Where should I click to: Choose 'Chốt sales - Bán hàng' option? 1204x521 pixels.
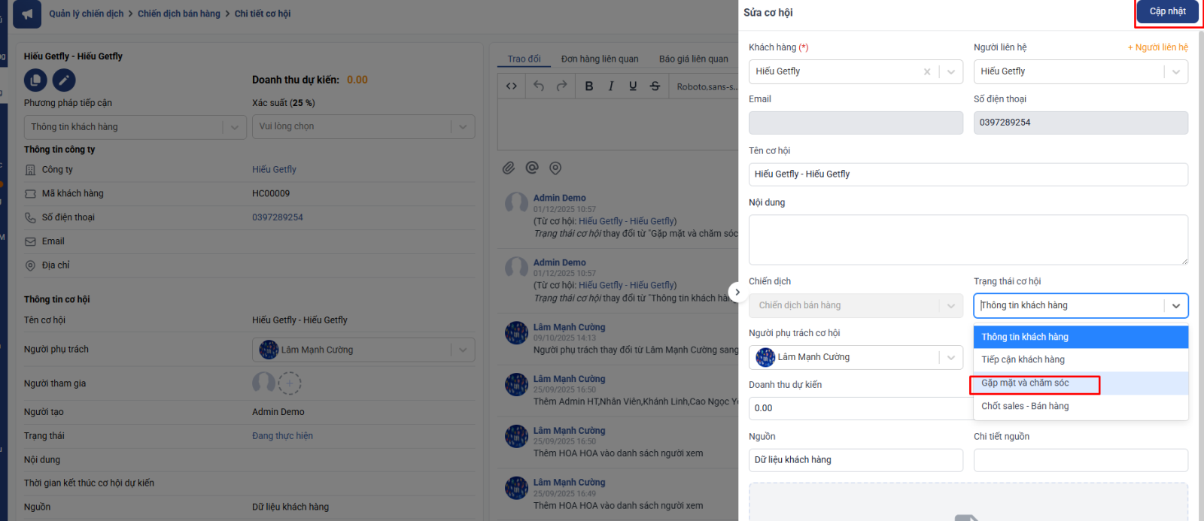coord(1025,406)
